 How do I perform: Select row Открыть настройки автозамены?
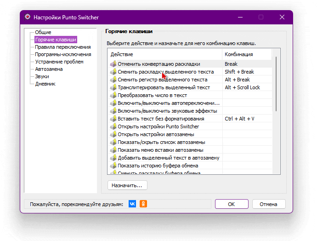tap(190, 134)
